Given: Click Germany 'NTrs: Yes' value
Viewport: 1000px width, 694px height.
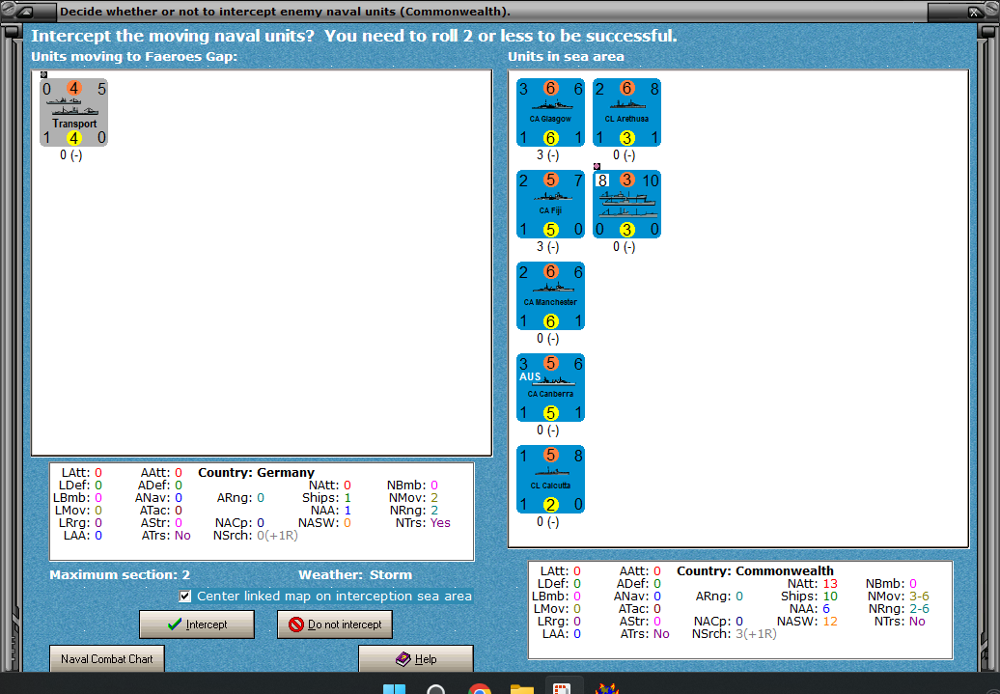Looking at the screenshot, I should click(423, 523).
